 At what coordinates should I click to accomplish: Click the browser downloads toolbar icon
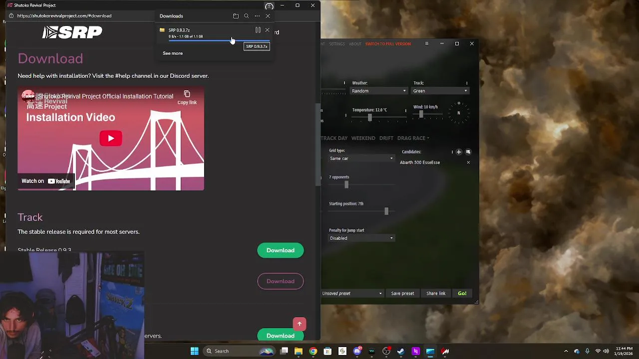pos(269,6)
